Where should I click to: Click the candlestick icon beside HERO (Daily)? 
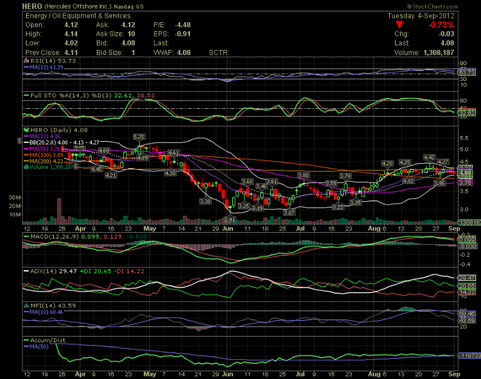(x=27, y=130)
